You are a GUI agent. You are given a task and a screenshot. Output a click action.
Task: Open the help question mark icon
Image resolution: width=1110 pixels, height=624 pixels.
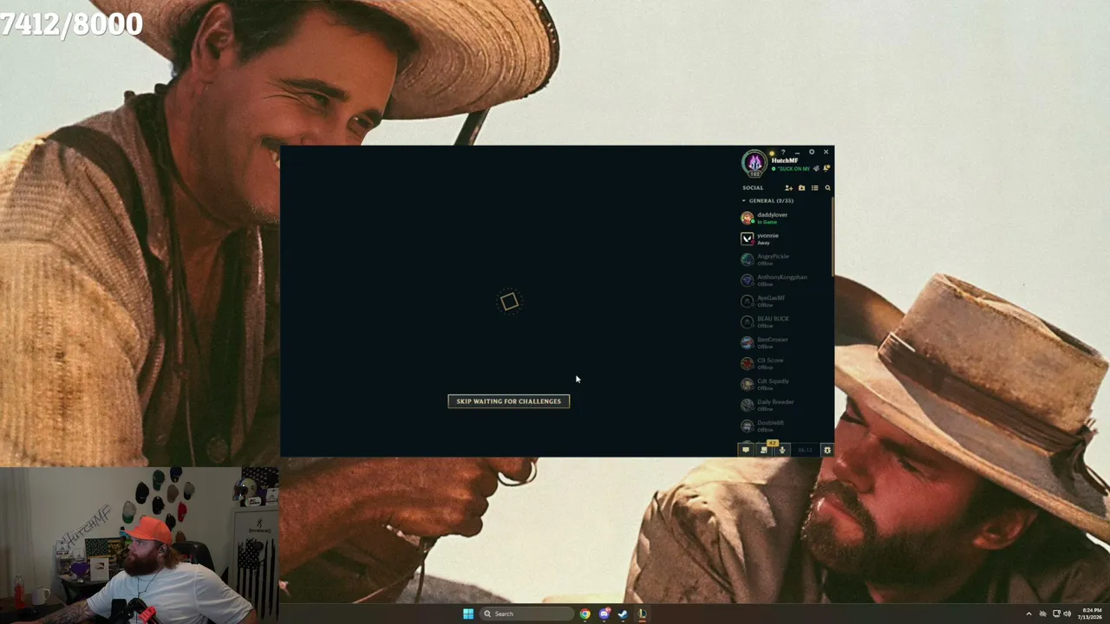783,153
